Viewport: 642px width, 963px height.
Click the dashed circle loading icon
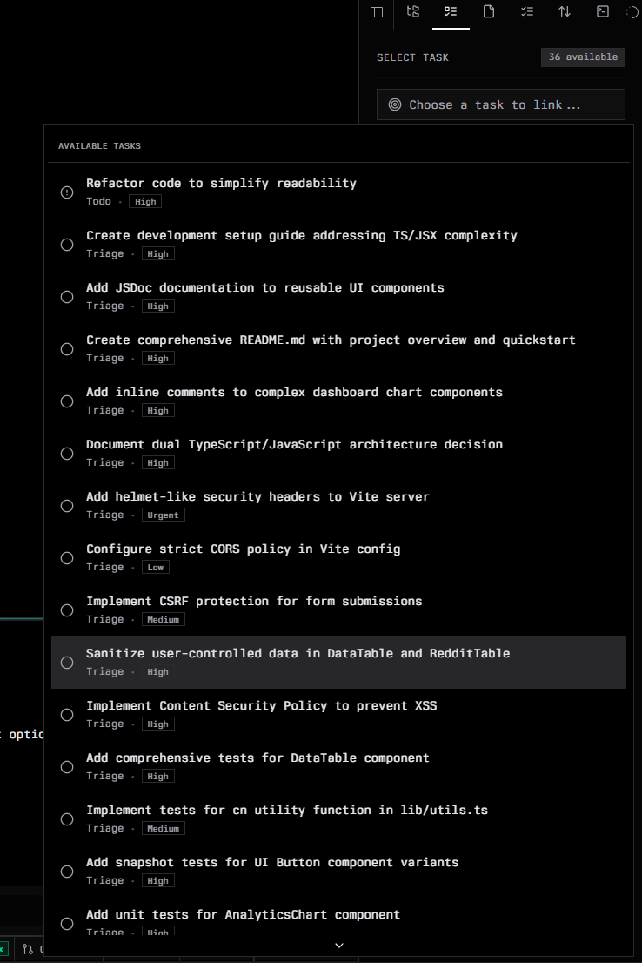tap(632, 11)
